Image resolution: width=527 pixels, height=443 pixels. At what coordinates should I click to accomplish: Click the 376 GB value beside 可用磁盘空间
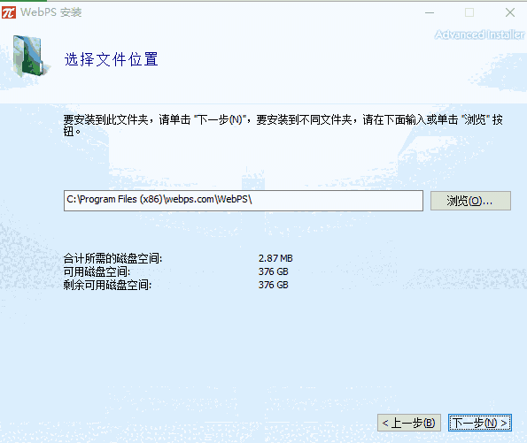point(274,271)
